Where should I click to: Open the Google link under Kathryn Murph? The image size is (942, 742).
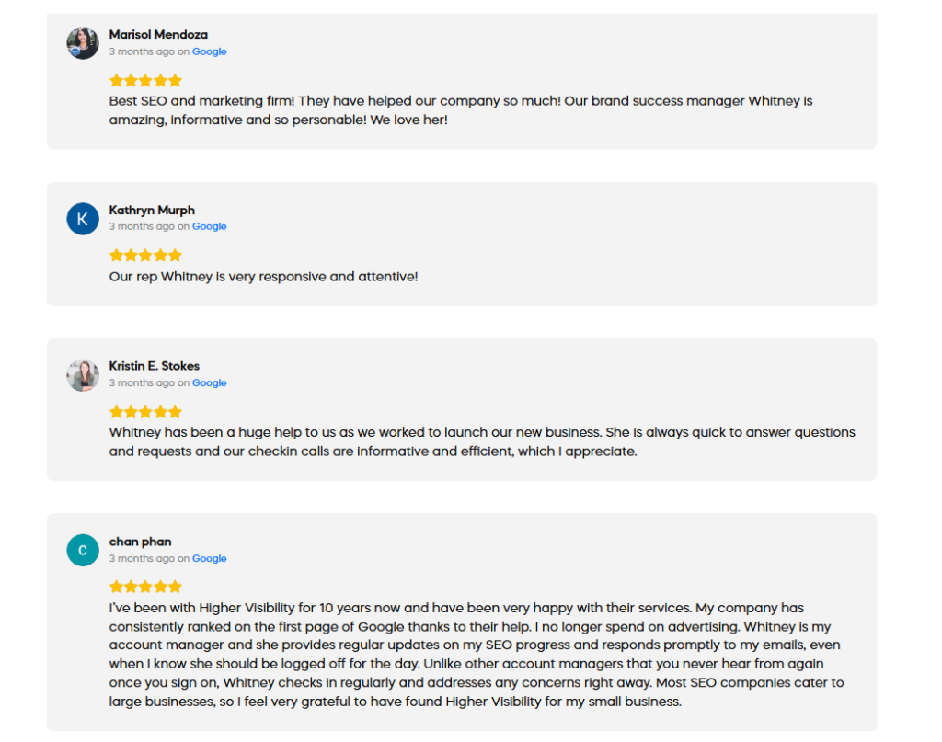tap(209, 227)
